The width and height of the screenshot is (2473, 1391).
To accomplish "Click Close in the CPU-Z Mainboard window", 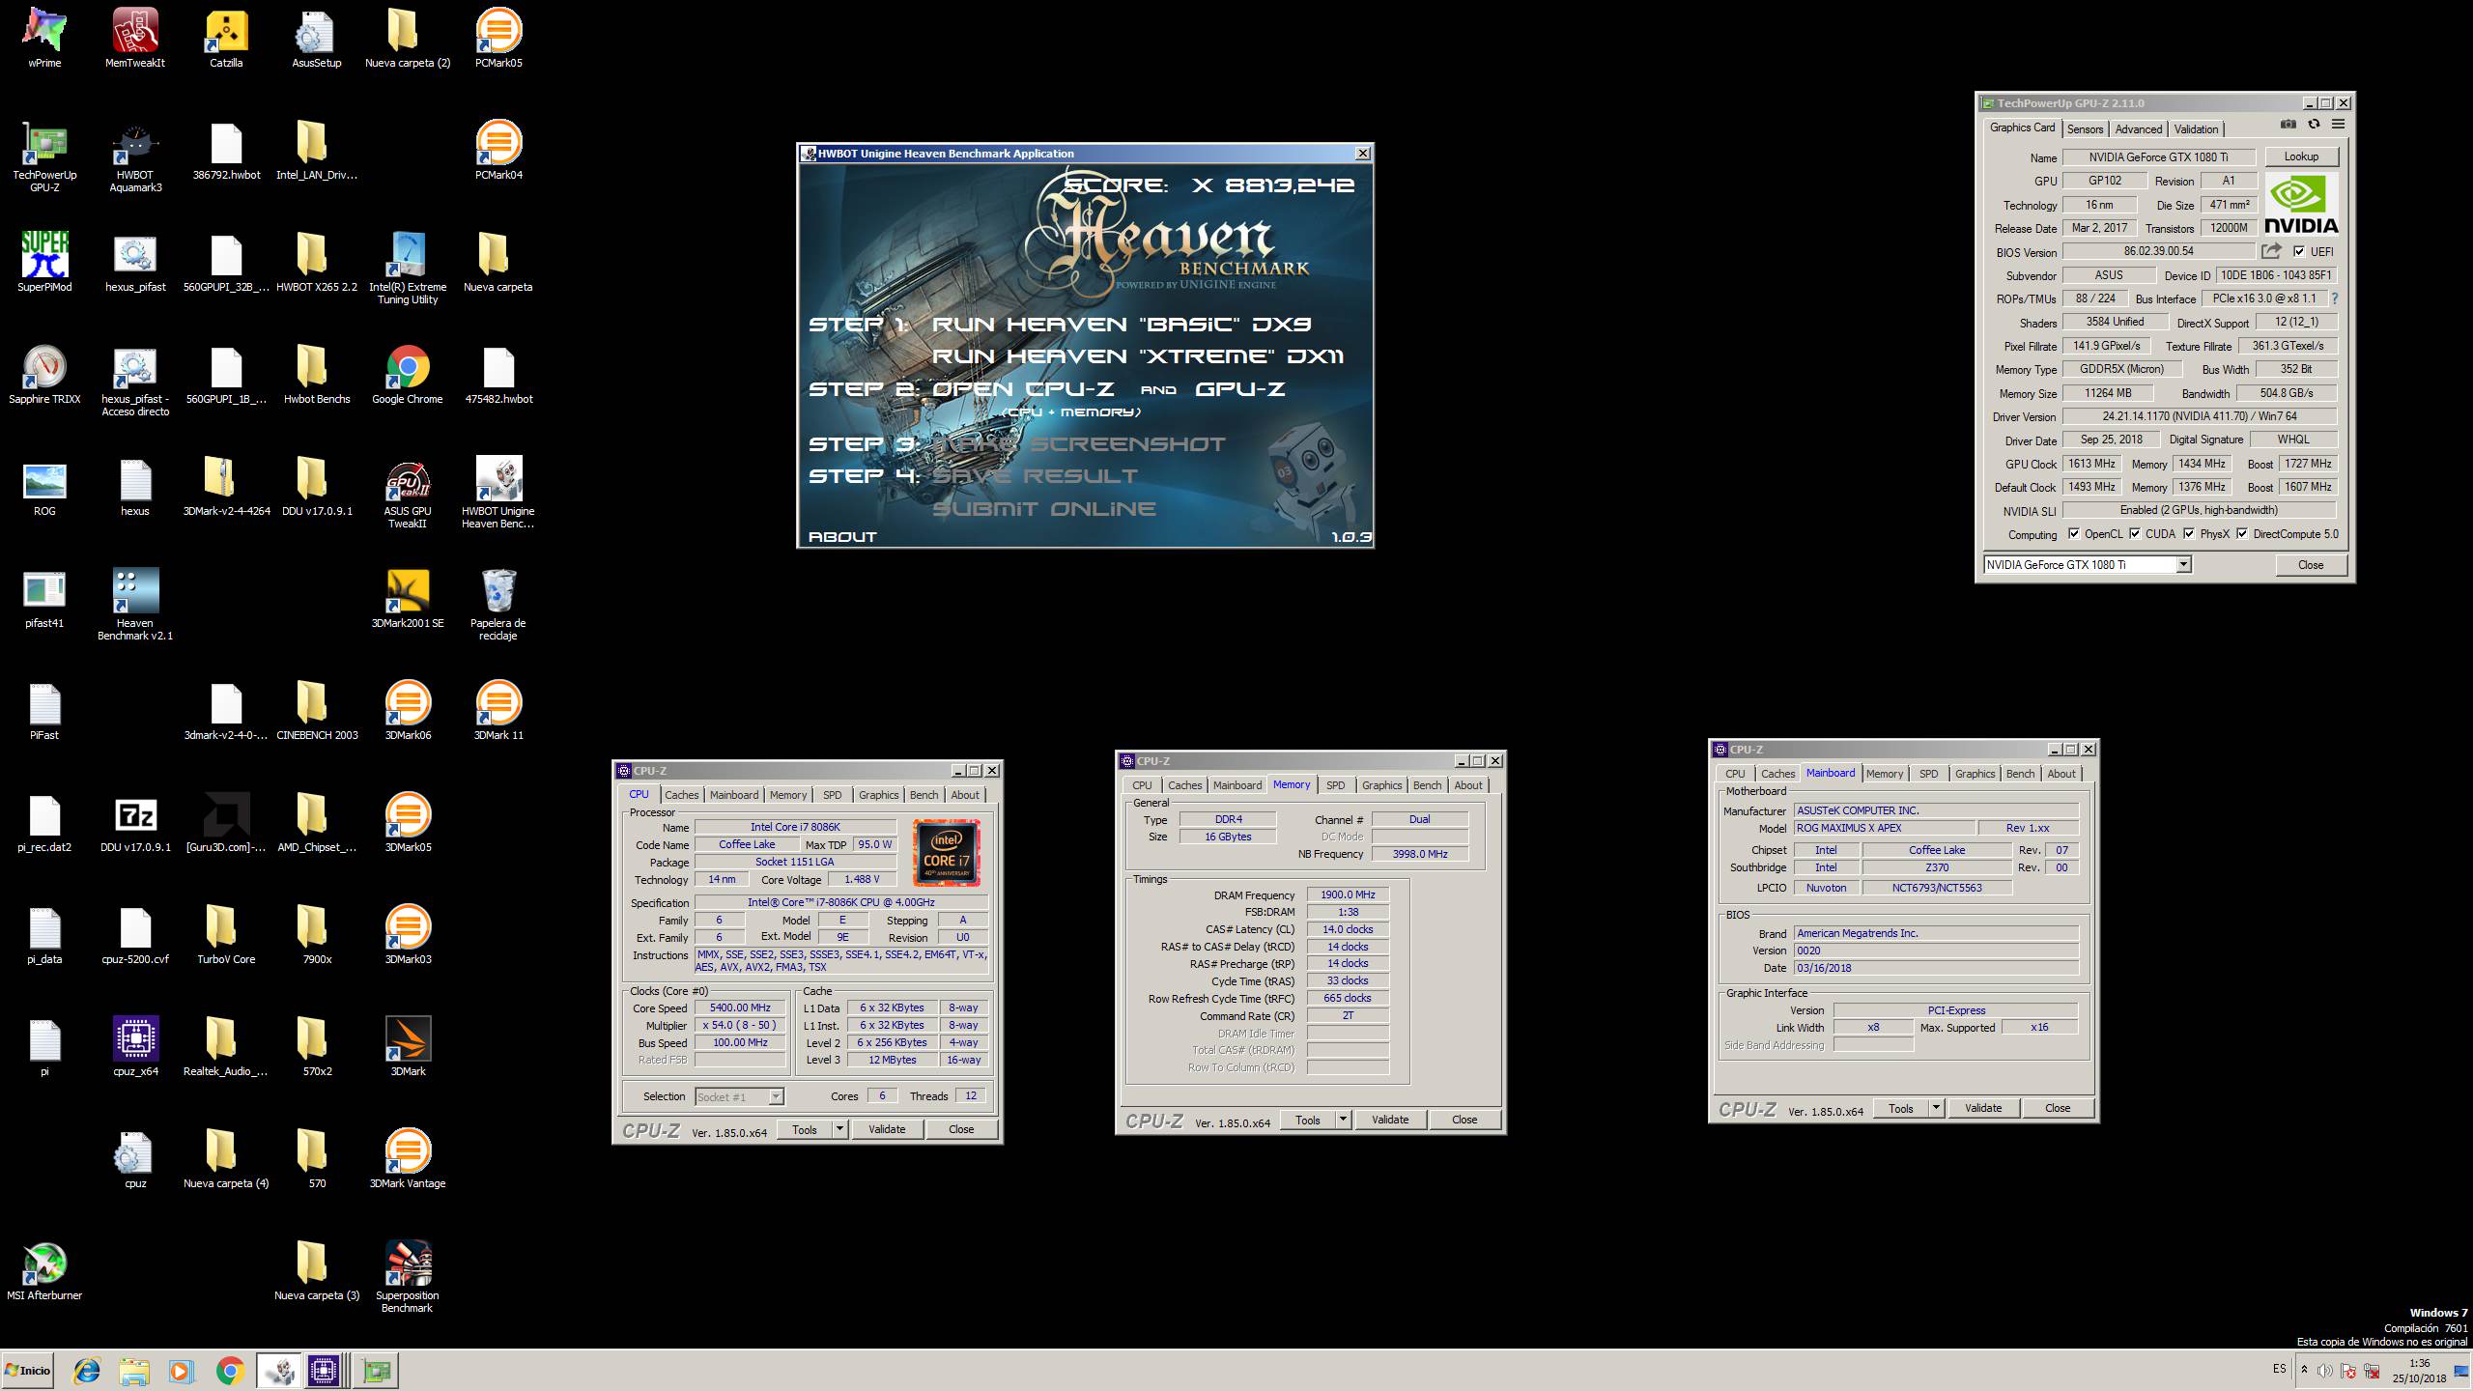I will click(2058, 1108).
